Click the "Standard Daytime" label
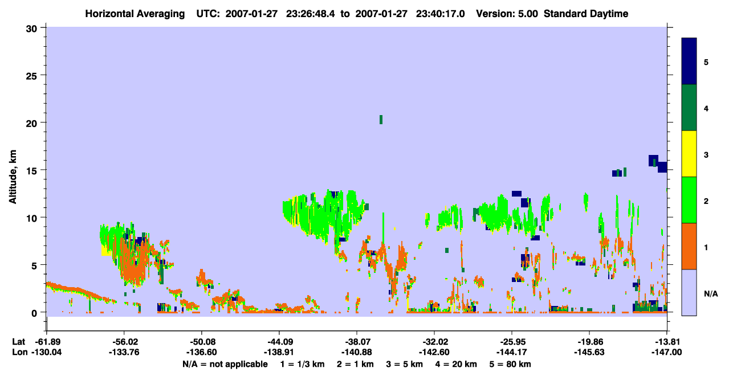Image resolution: width=741 pixels, height=380 pixels. click(586, 14)
